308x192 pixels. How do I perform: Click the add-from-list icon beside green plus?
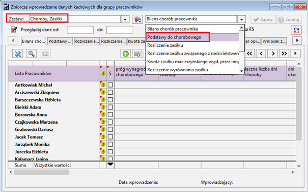pyautogui.click(x=137, y=53)
